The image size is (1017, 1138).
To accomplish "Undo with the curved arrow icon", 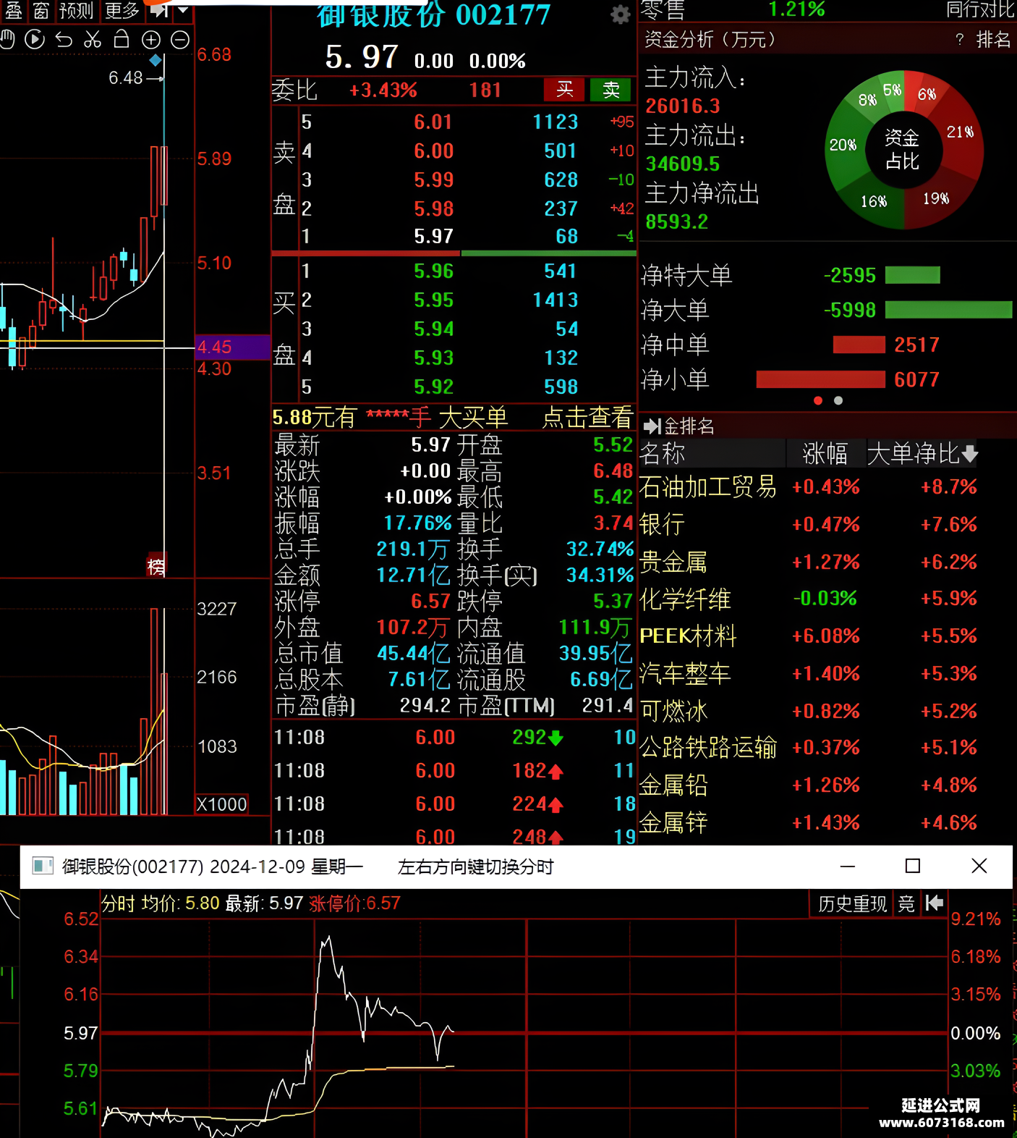I will (64, 40).
